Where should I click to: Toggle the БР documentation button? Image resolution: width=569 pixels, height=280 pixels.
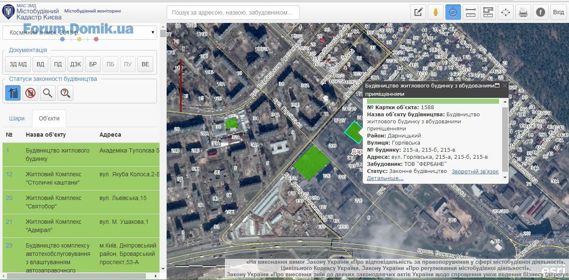pyautogui.click(x=93, y=64)
